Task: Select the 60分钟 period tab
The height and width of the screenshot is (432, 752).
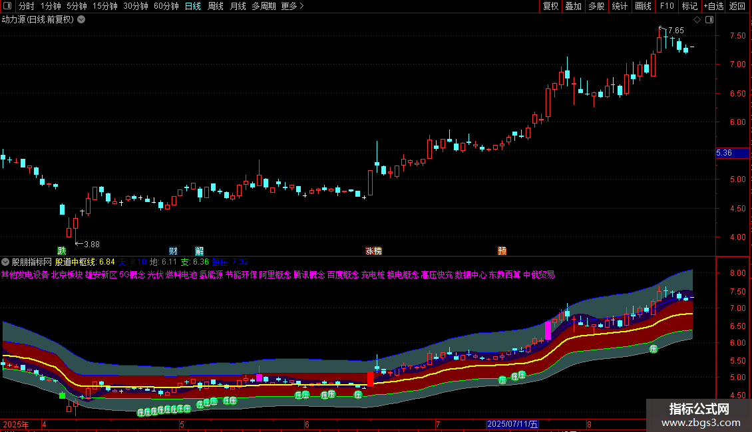Action: pos(166,6)
